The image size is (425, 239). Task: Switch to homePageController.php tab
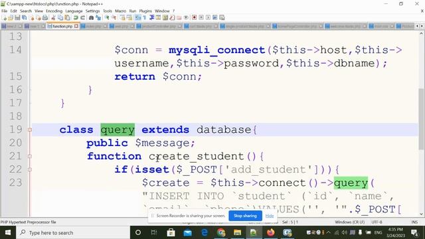tap(297, 27)
